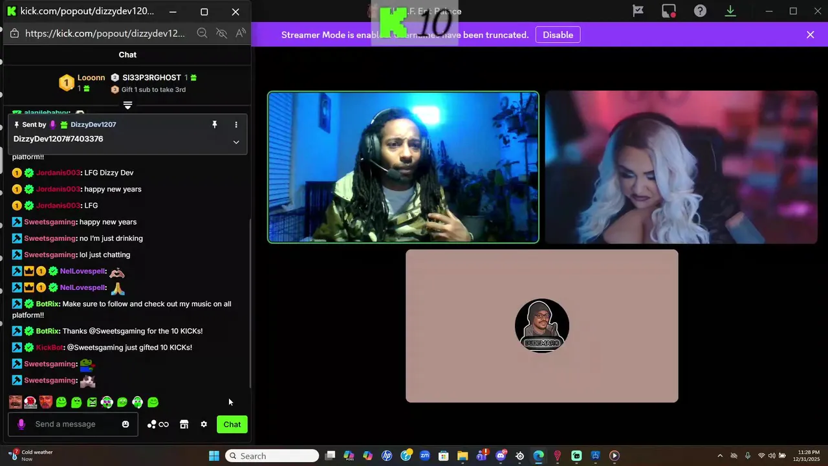Dismiss the Streamer Mode banner
828x466 pixels.
pos(810,35)
